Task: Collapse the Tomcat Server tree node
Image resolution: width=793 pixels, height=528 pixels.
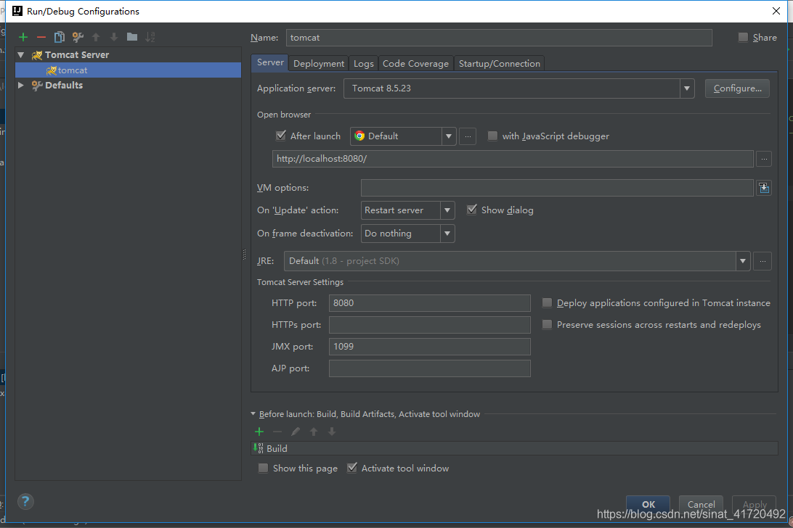Action: point(21,54)
